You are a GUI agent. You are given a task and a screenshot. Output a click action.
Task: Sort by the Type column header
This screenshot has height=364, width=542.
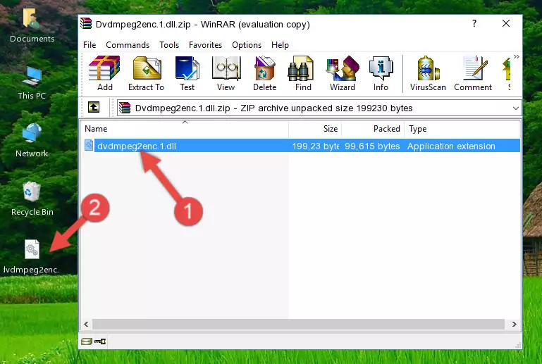tap(462, 129)
